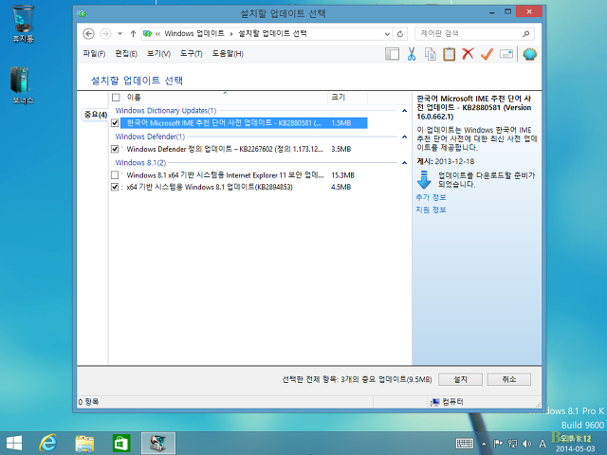Select the Windows Defender 정의 업데이트 row
Image resolution: width=607 pixels, height=455 pixels.
pos(244,149)
